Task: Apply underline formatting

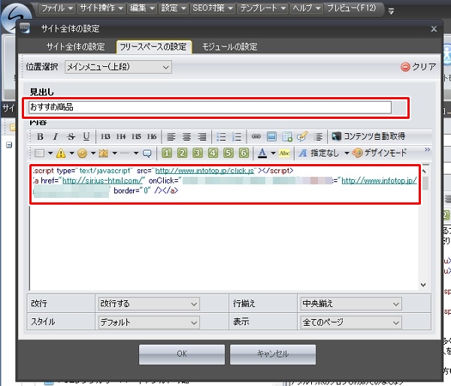Action: pyautogui.click(x=86, y=137)
